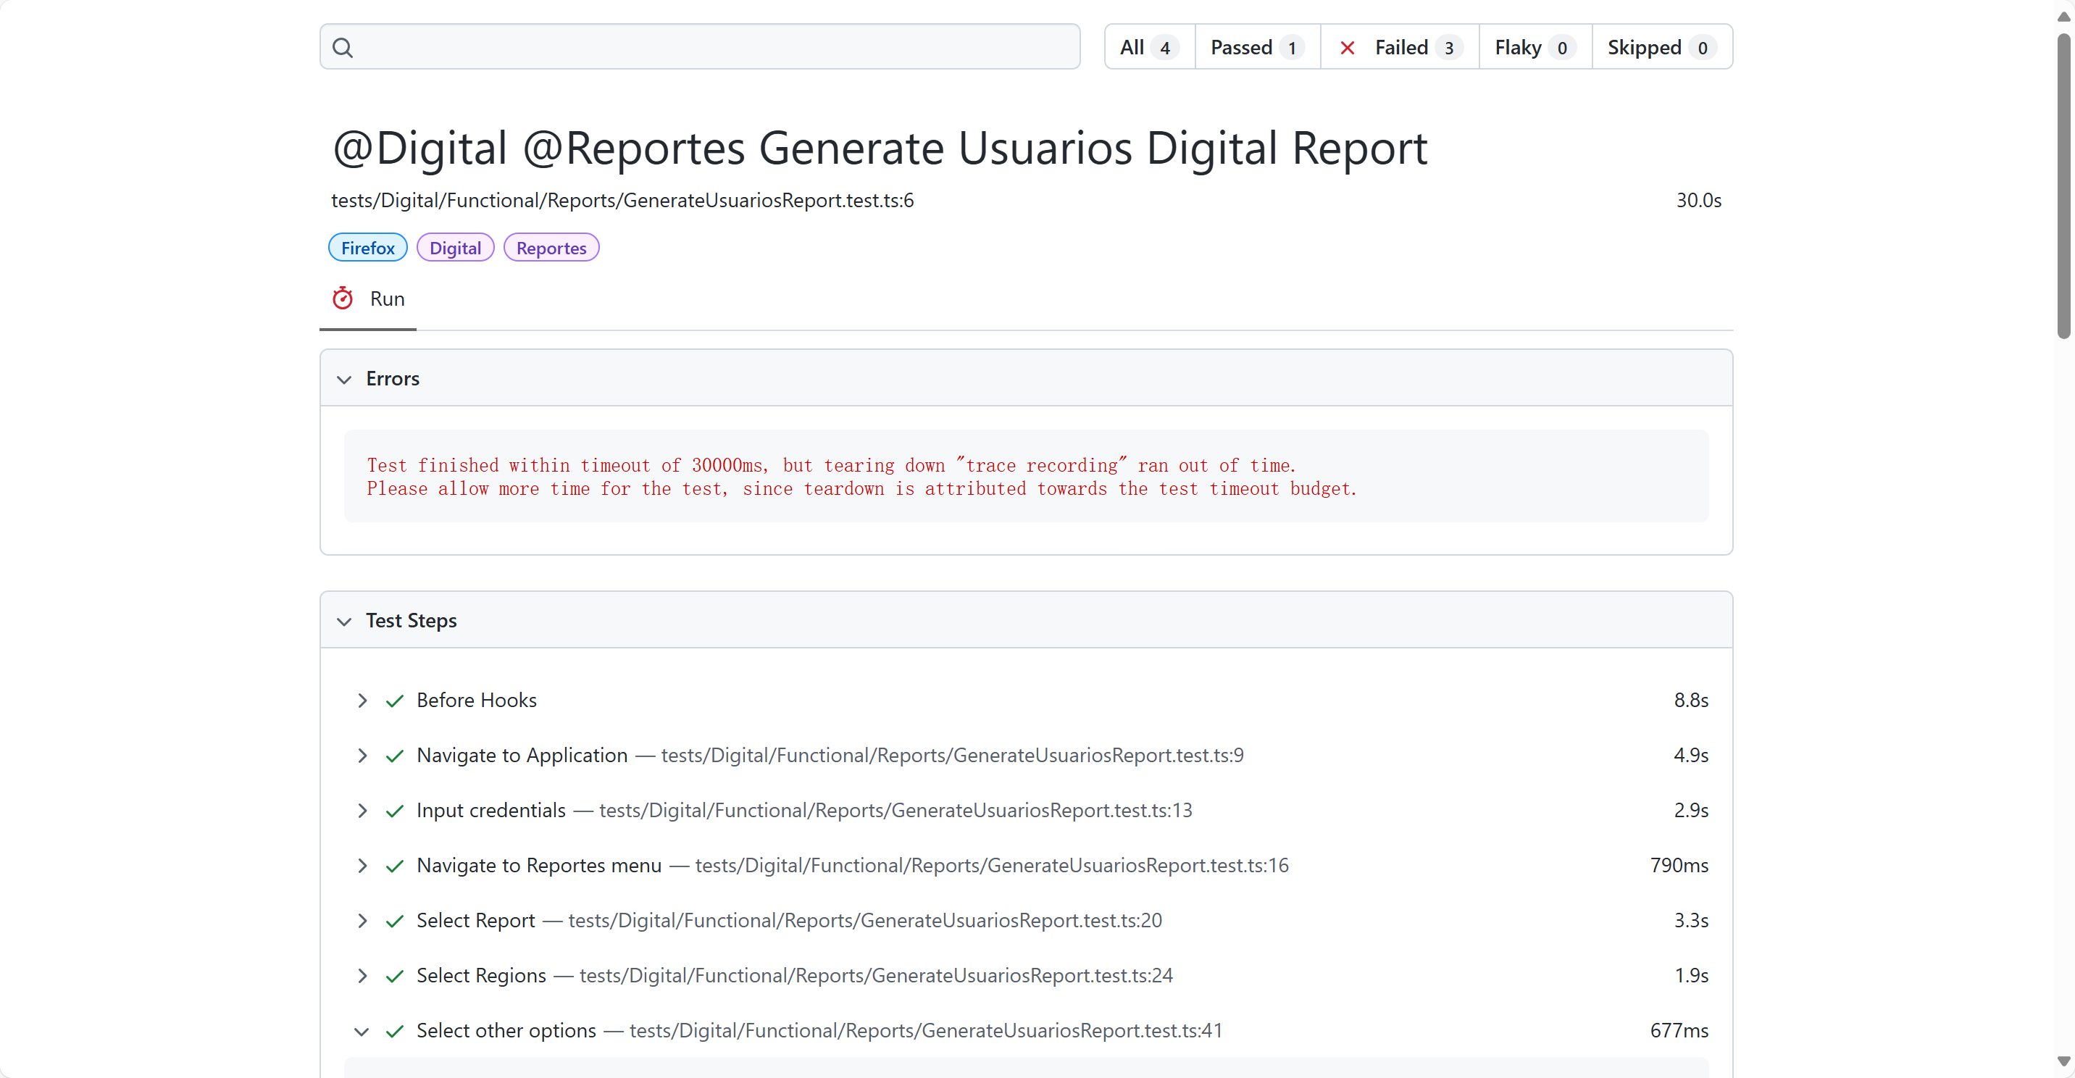The width and height of the screenshot is (2075, 1078).
Task: Click the green checkmark on Navigate to Reportes menu
Action: tap(394, 865)
